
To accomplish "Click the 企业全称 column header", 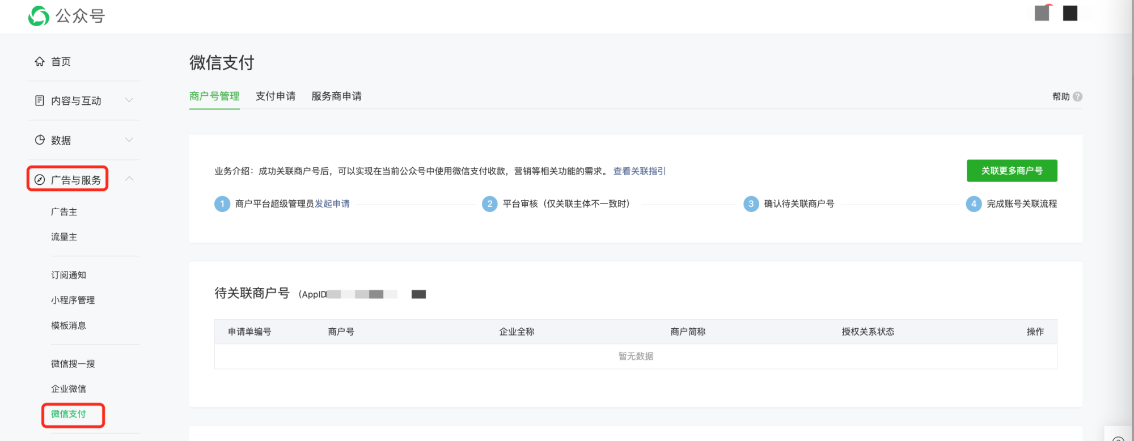I will pyautogui.click(x=517, y=332).
